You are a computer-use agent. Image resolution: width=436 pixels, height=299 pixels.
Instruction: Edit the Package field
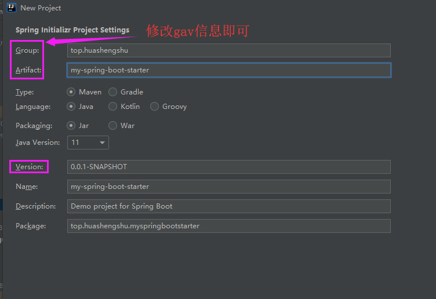pyautogui.click(x=229, y=226)
